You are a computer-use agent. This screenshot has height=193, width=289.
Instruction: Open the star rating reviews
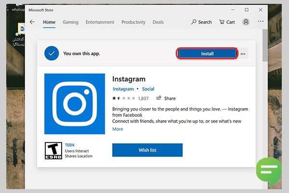click(x=124, y=98)
